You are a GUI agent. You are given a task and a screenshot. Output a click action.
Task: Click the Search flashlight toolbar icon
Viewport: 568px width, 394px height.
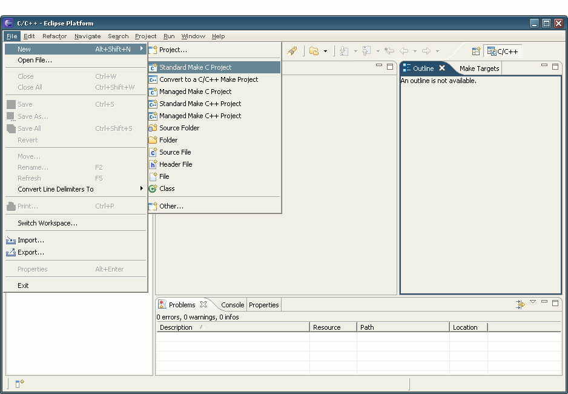[292, 51]
